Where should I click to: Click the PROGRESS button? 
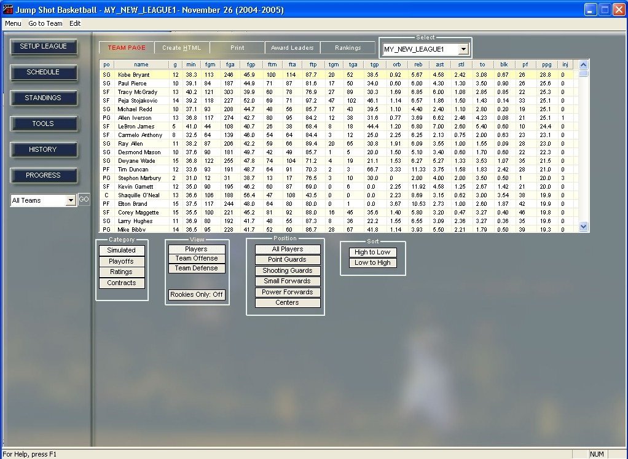click(x=43, y=176)
